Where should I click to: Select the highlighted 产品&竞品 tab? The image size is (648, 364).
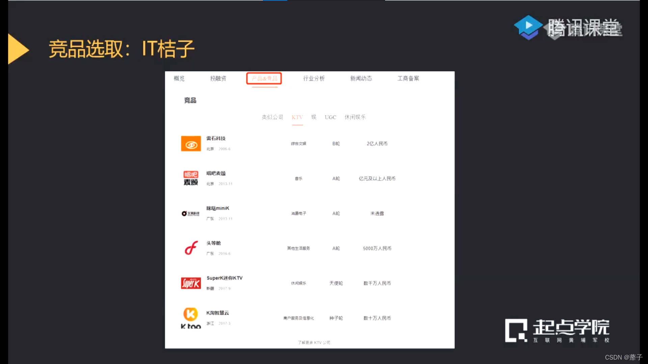(264, 79)
